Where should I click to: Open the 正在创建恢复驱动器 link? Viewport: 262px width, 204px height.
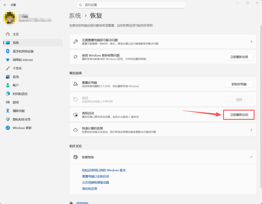pyautogui.click(x=95, y=182)
